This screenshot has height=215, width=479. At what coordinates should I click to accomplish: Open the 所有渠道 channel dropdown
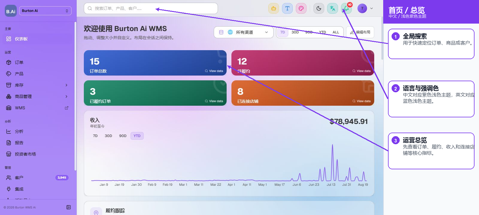[x=244, y=32]
